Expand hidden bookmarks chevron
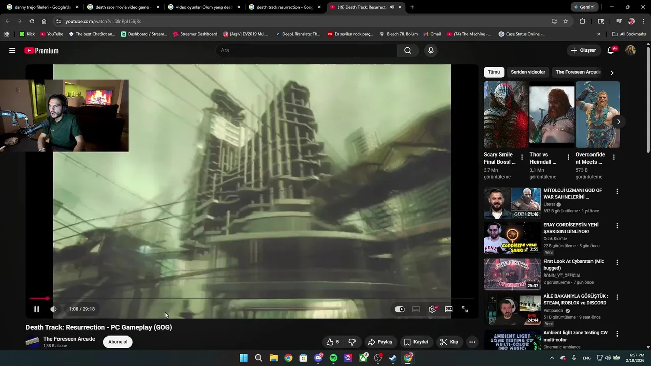The height and width of the screenshot is (366, 651). (599, 34)
